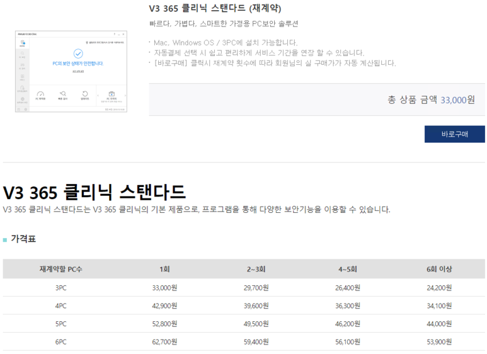Click the tagline 빠르다, 가볍다, 스마트한 text

(x=224, y=23)
